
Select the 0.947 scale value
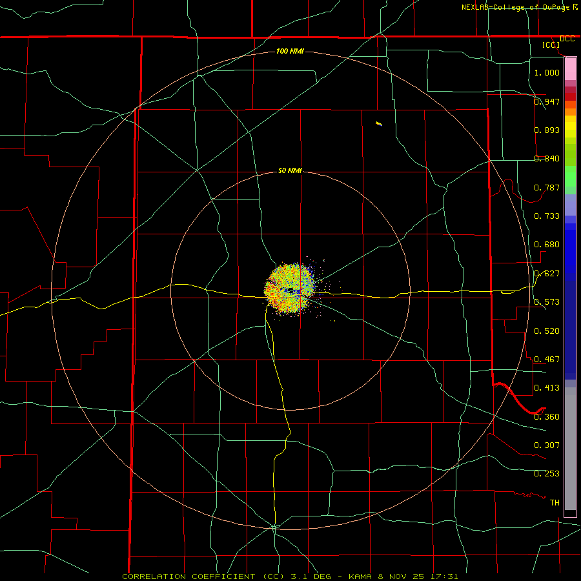[547, 101]
